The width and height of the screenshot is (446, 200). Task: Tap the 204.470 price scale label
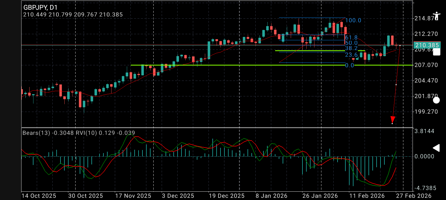pos(426,81)
